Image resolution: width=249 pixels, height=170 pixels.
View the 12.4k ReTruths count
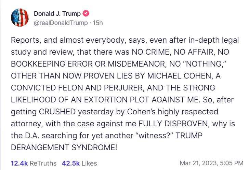[19, 163]
